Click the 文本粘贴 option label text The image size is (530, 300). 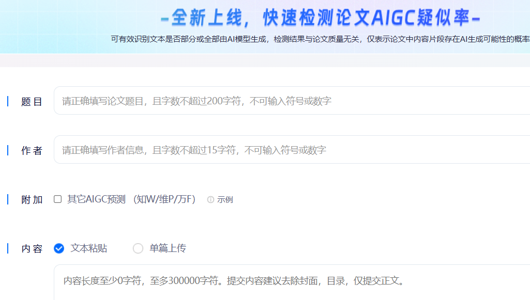pyautogui.click(x=89, y=248)
